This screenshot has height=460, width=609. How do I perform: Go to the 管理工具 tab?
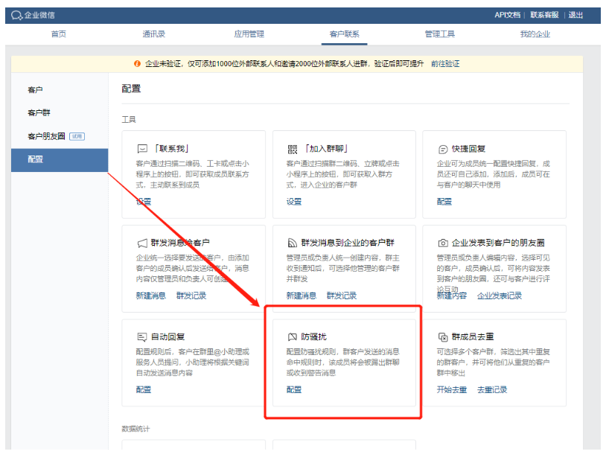(x=440, y=34)
